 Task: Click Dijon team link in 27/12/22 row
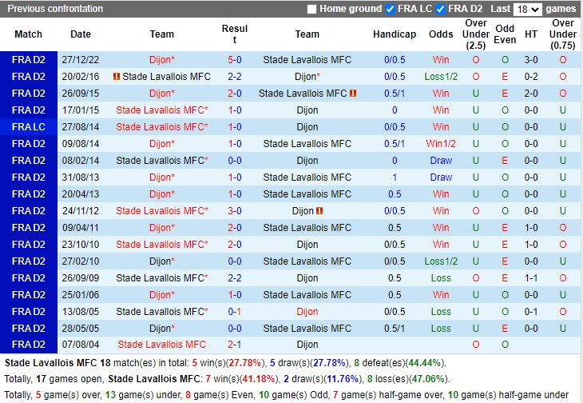point(161,60)
